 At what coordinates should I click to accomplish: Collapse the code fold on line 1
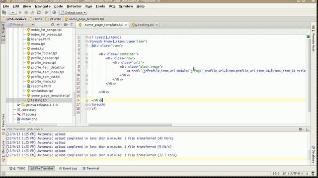pos(87,38)
